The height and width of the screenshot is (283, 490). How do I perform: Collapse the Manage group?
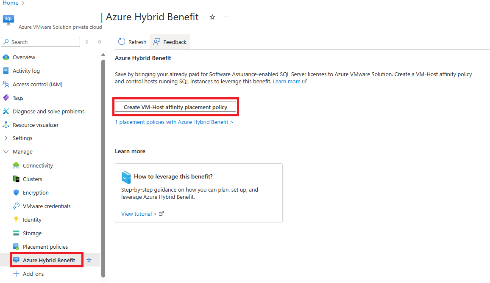click(6, 151)
